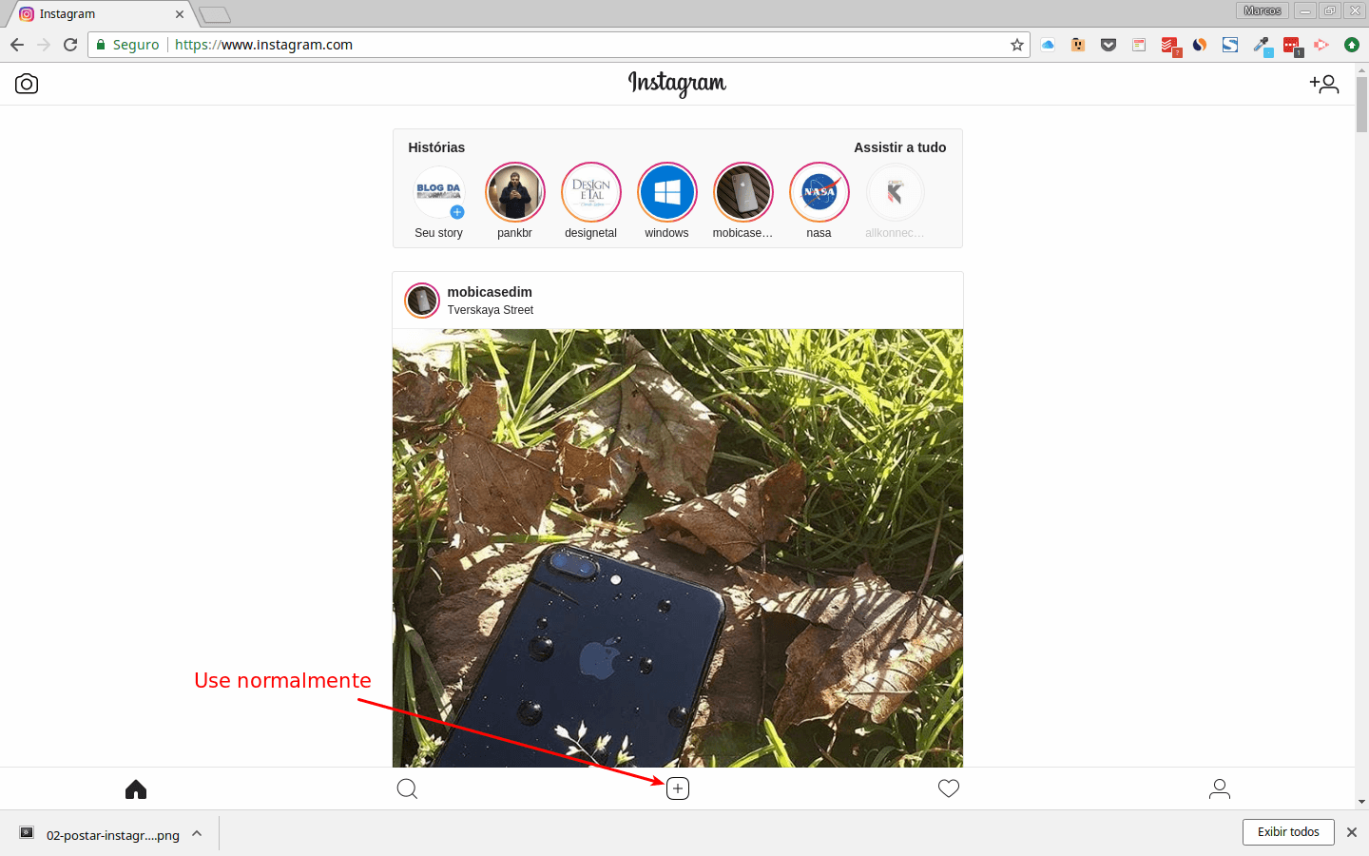This screenshot has width=1369, height=856.
Task: Click the Todoist extension icon
Action: (1169, 46)
